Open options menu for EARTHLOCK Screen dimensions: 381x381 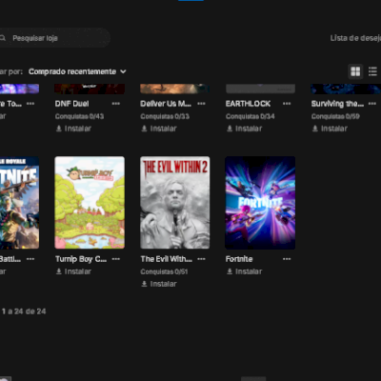287,104
